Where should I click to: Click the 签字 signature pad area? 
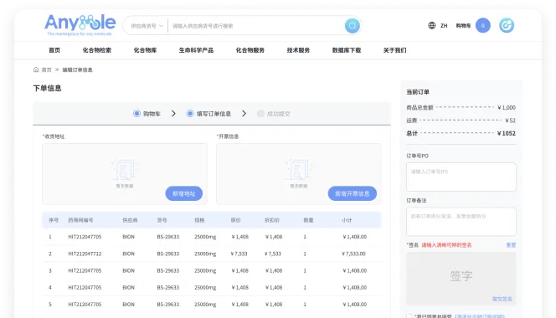coord(461,279)
